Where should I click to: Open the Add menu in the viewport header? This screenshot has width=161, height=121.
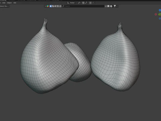point(4,3)
